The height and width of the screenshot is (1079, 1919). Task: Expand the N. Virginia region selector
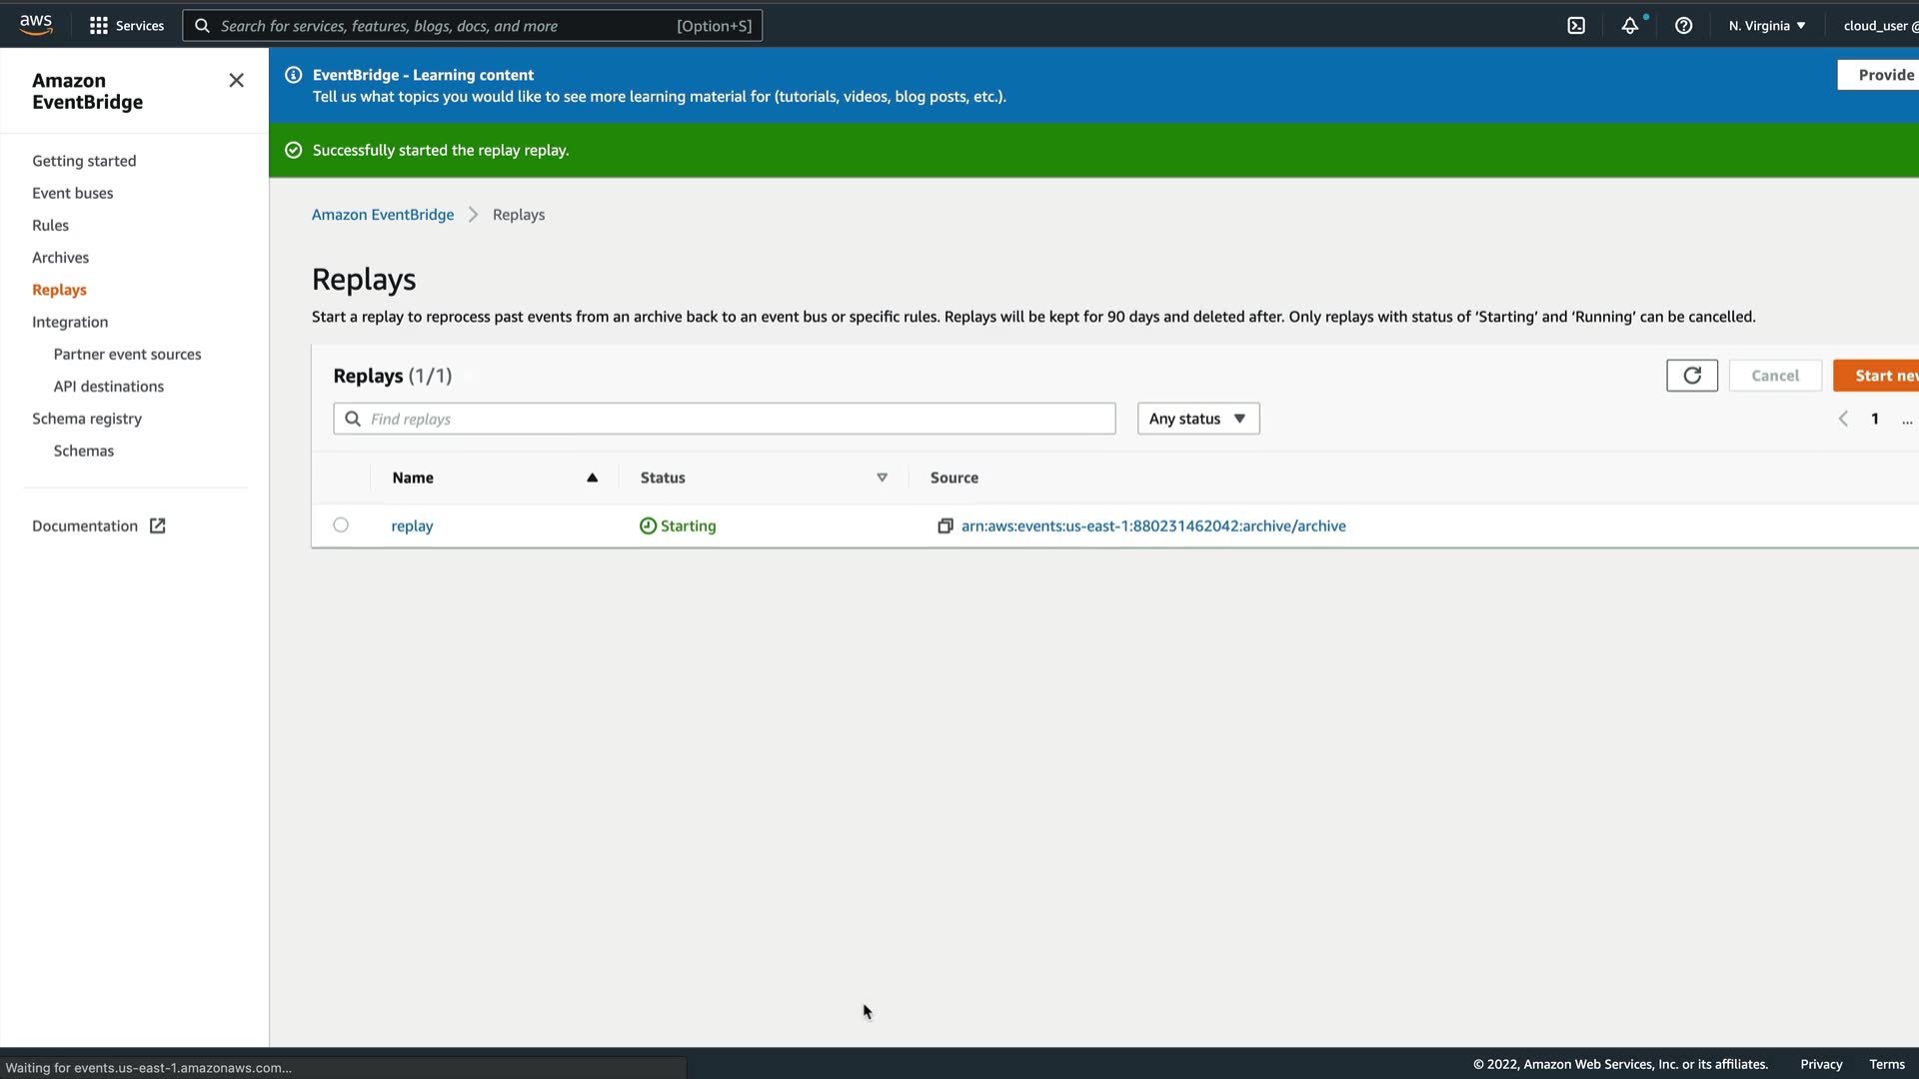(1766, 26)
